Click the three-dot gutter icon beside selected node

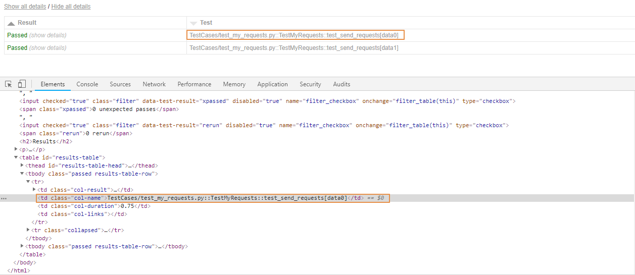(x=4, y=198)
